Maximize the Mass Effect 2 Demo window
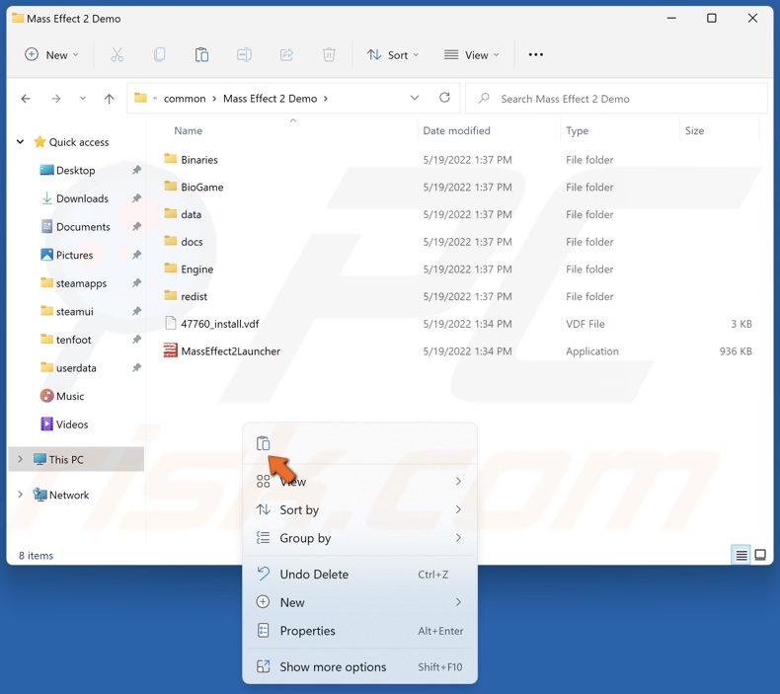This screenshot has height=694, width=780. coord(712,19)
